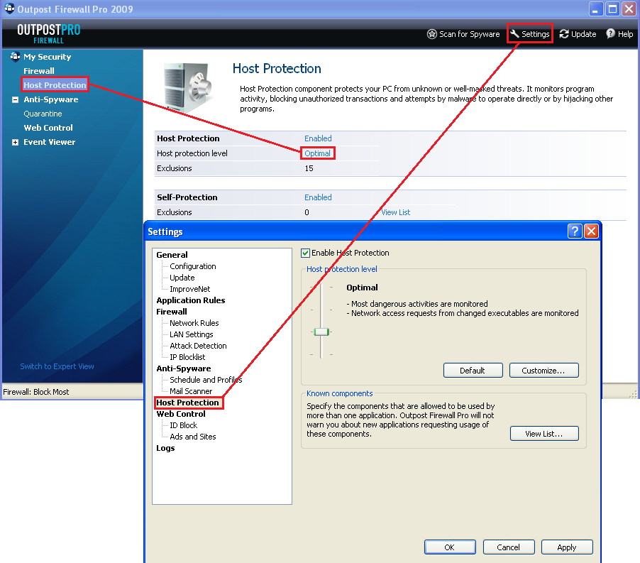
Task: Select Anti-Spyware in the Settings tree
Action: [x=184, y=368]
